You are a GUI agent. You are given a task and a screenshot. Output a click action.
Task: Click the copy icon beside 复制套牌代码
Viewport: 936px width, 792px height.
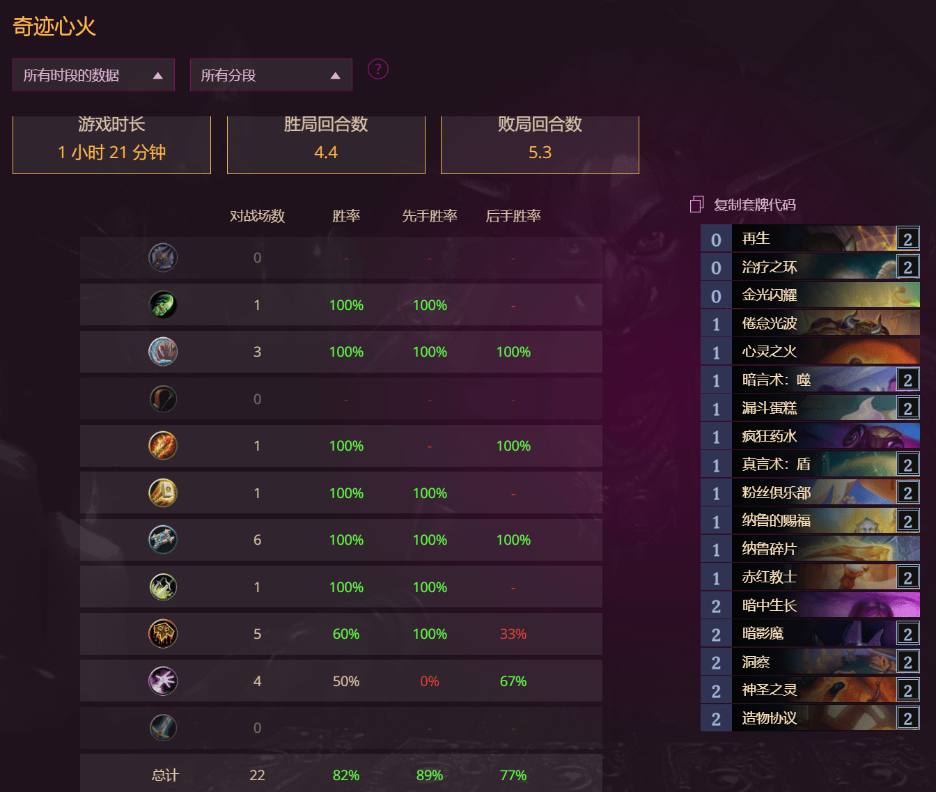696,204
